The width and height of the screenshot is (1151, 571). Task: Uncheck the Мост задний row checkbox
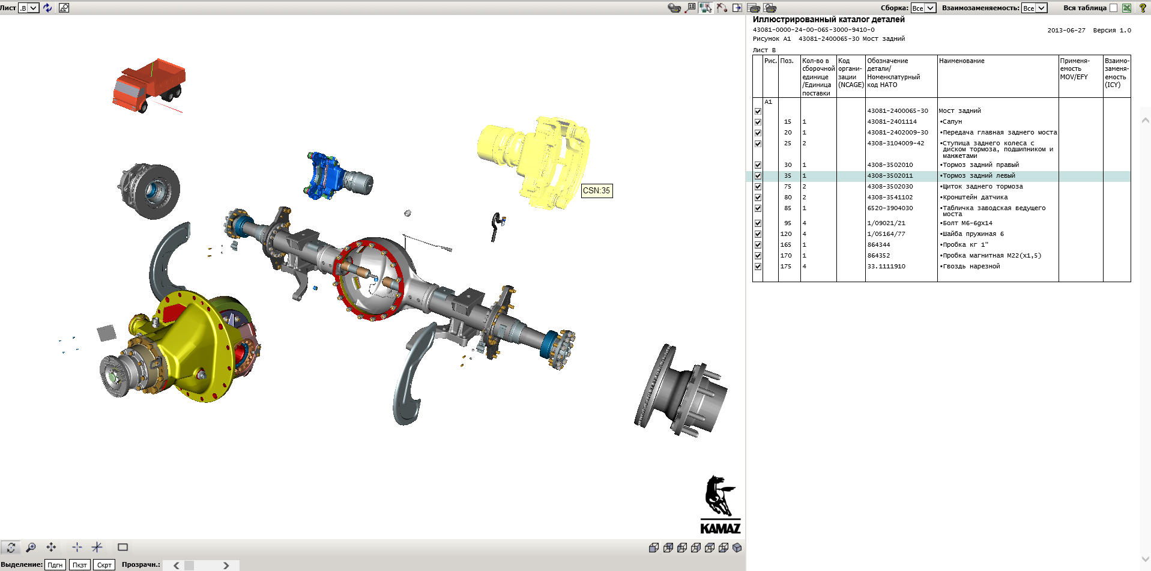point(758,111)
